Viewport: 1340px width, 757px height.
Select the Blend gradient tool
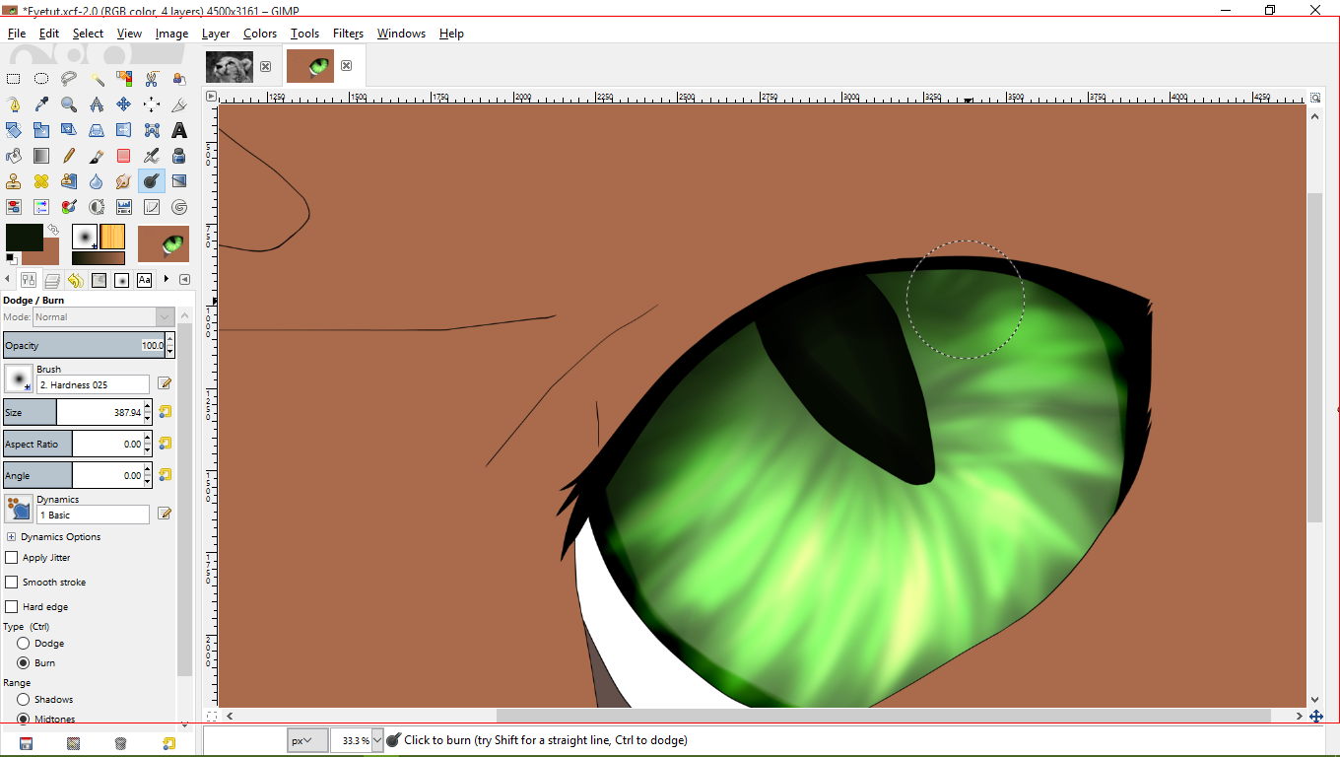coord(41,156)
